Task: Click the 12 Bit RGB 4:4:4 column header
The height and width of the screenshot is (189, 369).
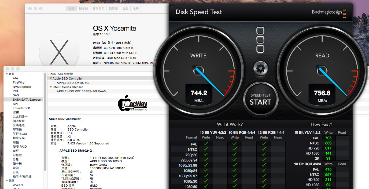Action: (x=271, y=132)
